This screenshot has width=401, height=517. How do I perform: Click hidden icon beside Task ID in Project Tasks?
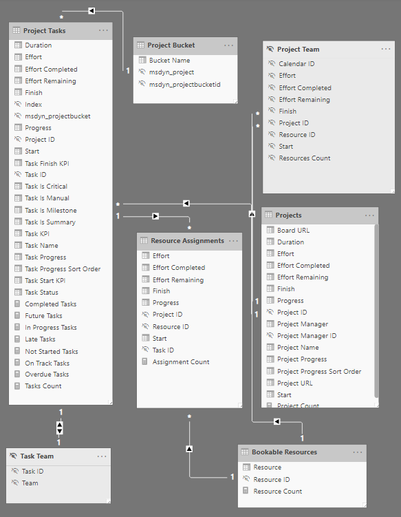[18, 174]
